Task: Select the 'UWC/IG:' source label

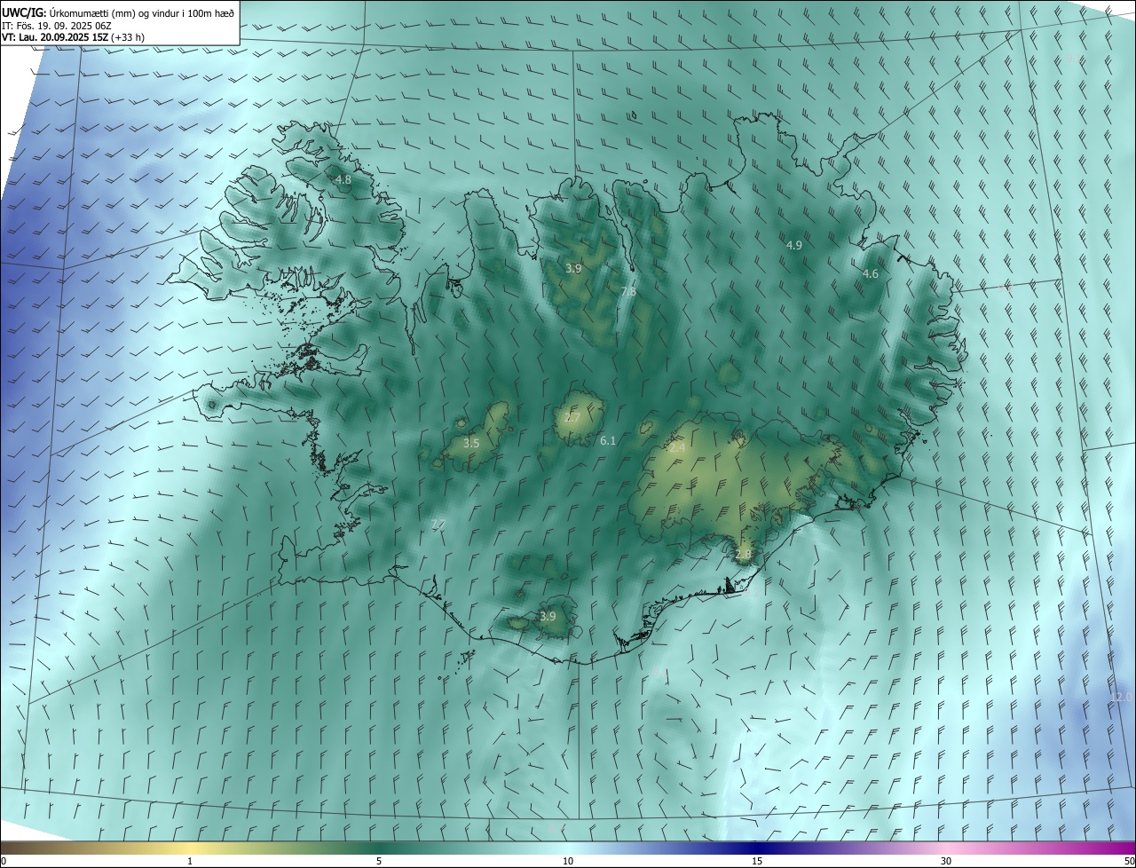Action: (x=25, y=12)
